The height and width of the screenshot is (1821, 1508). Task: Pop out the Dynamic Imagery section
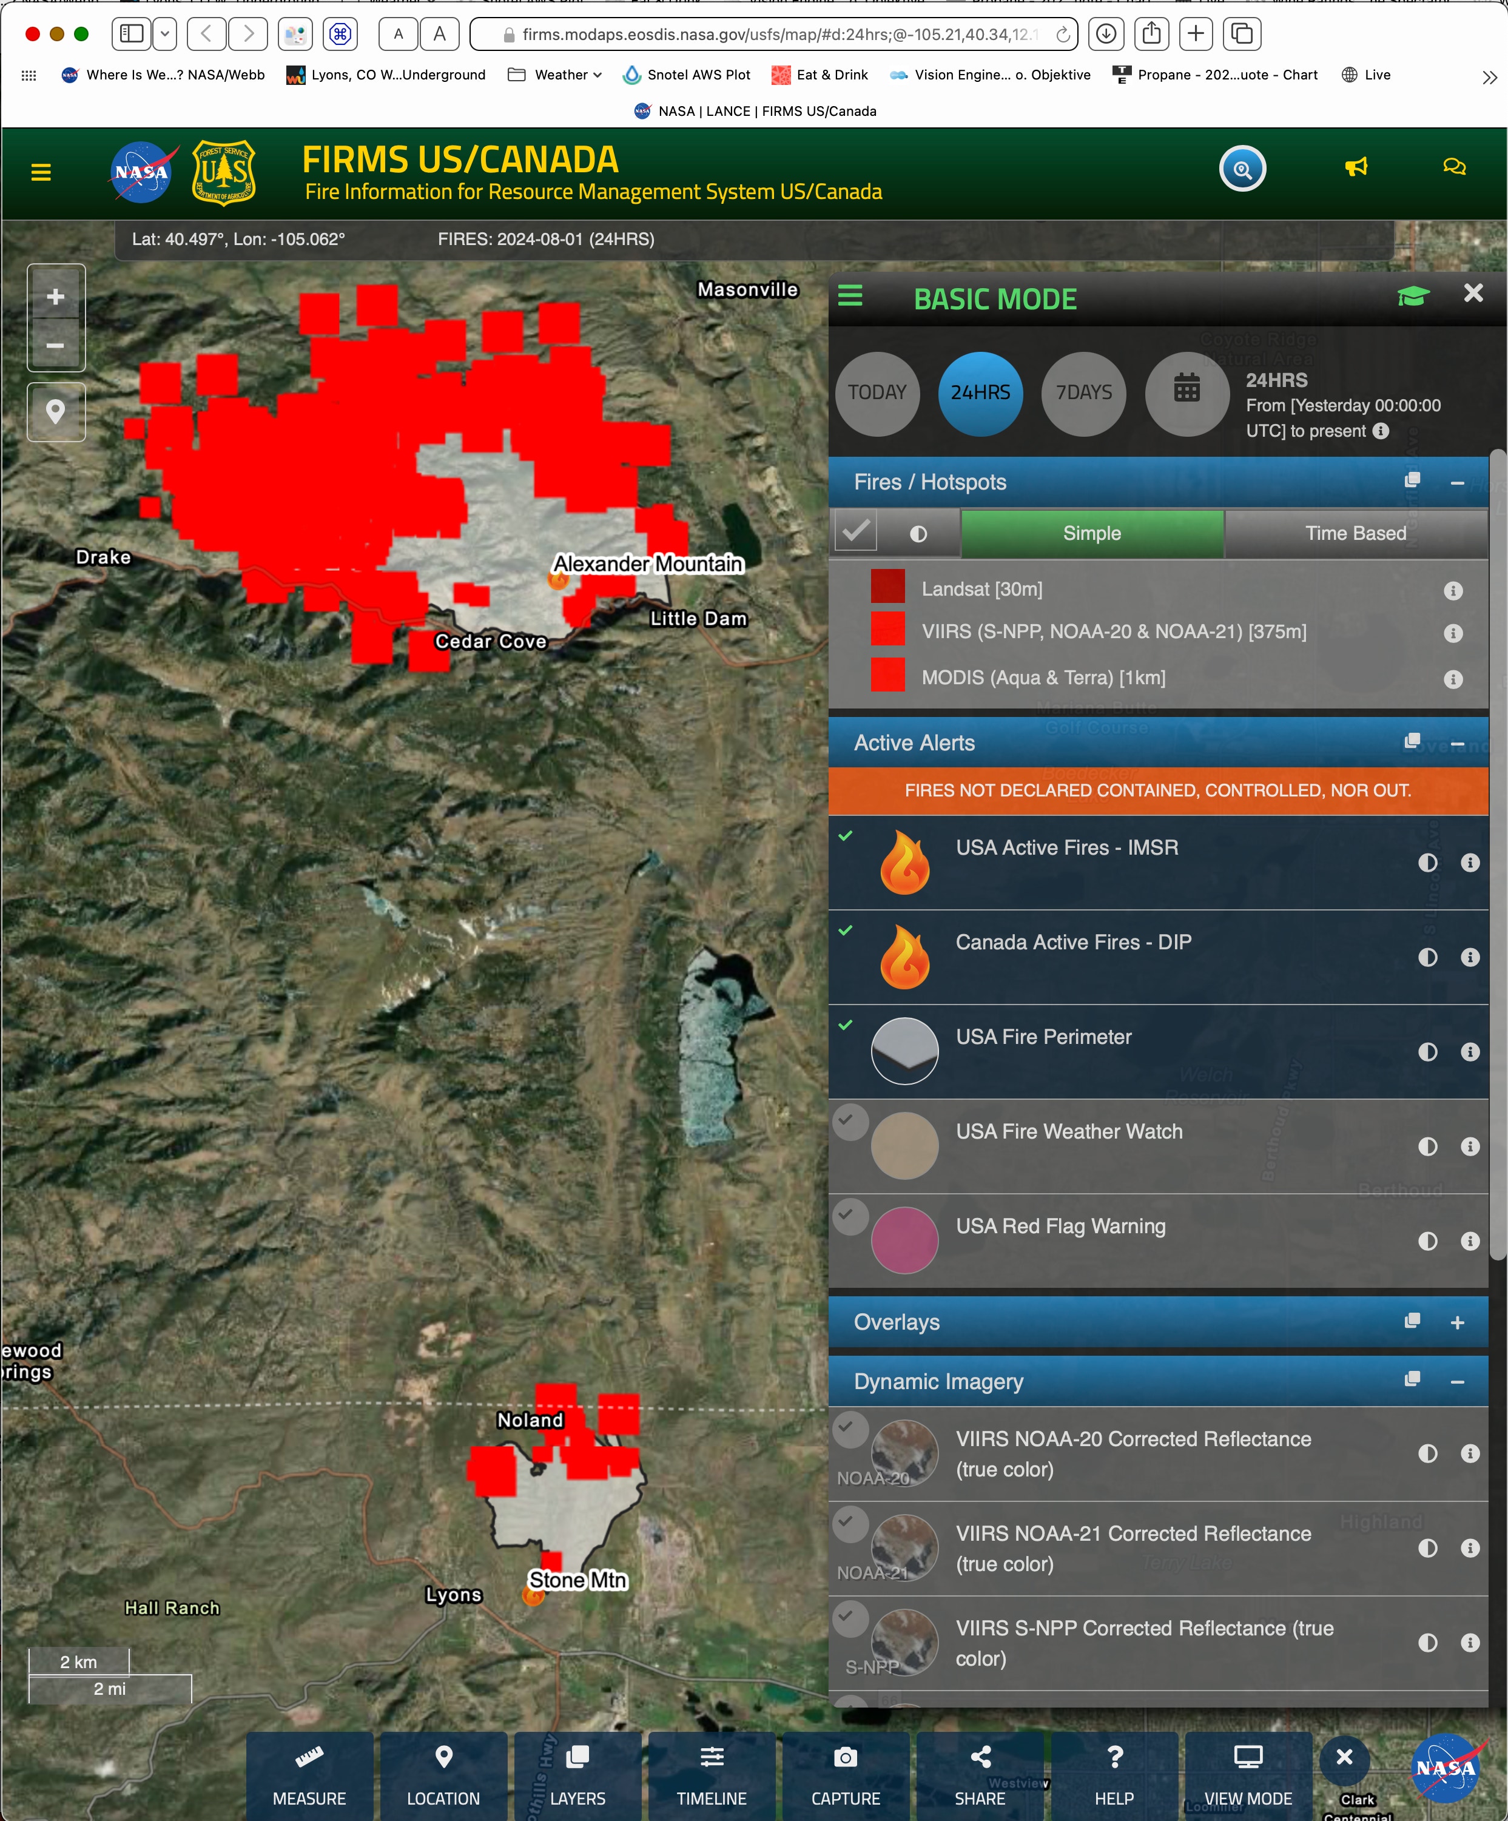pyautogui.click(x=1412, y=1378)
